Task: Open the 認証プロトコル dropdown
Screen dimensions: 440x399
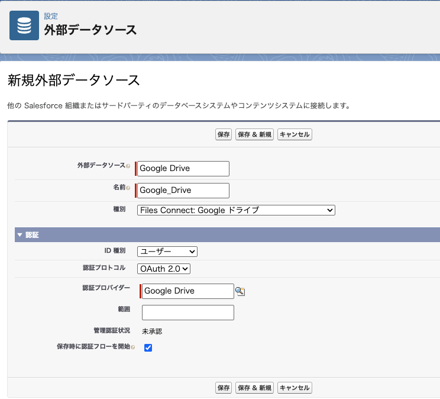Action: coord(164,269)
